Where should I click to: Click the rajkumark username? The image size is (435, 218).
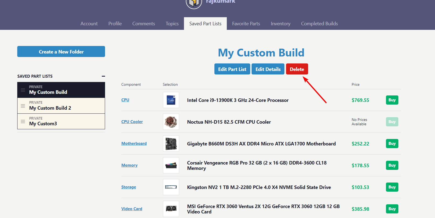pyautogui.click(x=221, y=2)
